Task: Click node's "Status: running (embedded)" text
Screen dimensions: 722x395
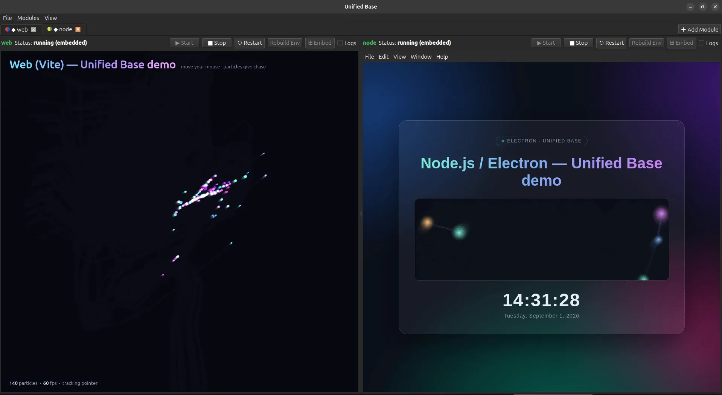Action: pos(415,42)
